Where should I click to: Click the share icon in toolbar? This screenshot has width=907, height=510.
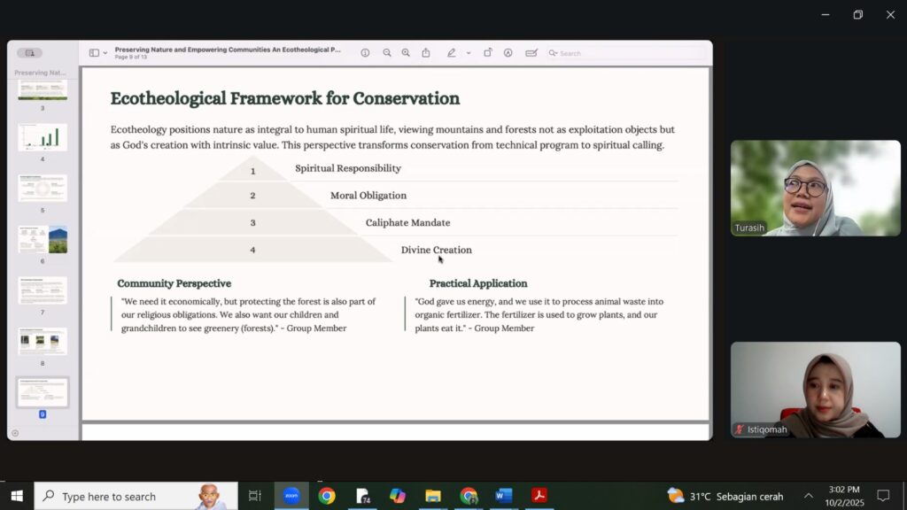point(426,53)
